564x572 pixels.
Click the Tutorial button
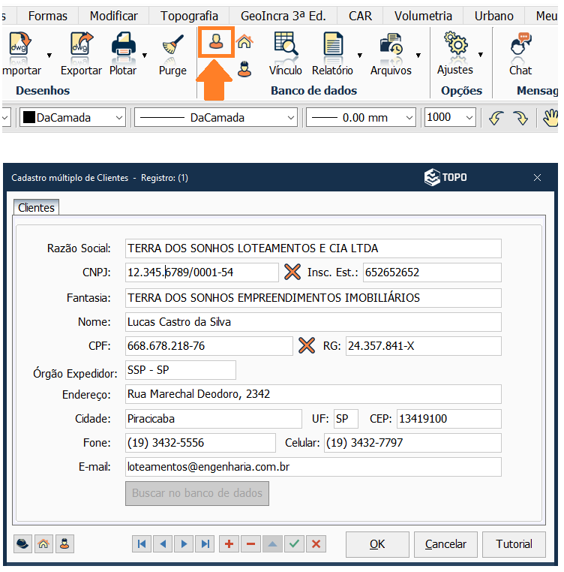[x=514, y=544]
